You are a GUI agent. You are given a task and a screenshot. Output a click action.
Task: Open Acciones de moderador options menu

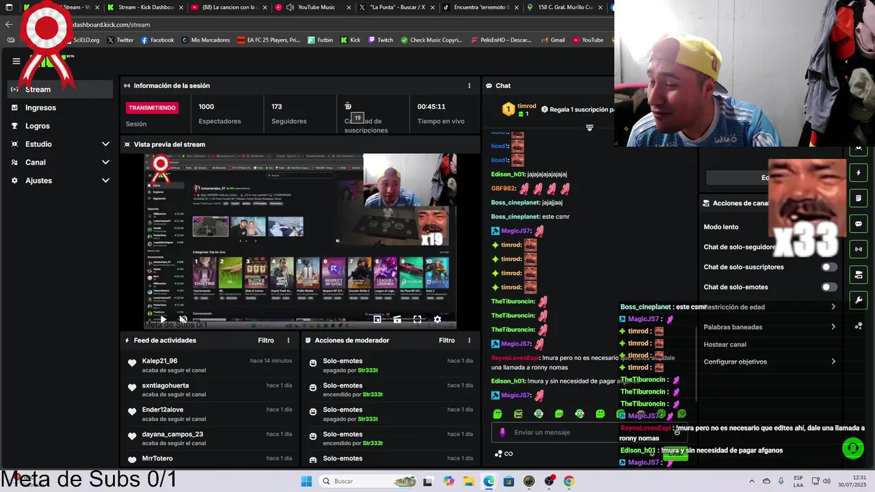click(469, 340)
